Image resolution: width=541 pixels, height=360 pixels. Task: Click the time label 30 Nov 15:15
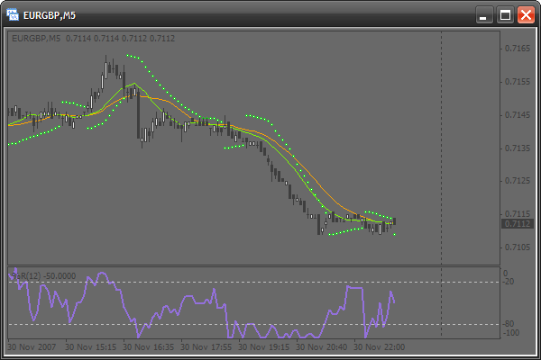[x=91, y=346]
